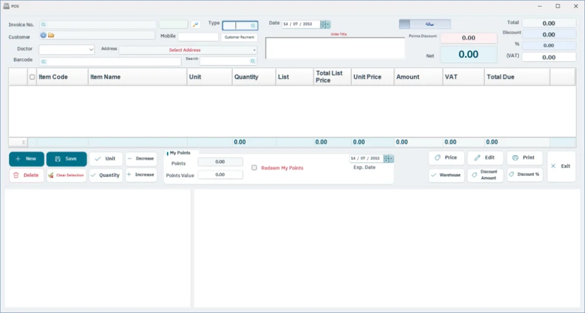Click the Discount % button

524,174
